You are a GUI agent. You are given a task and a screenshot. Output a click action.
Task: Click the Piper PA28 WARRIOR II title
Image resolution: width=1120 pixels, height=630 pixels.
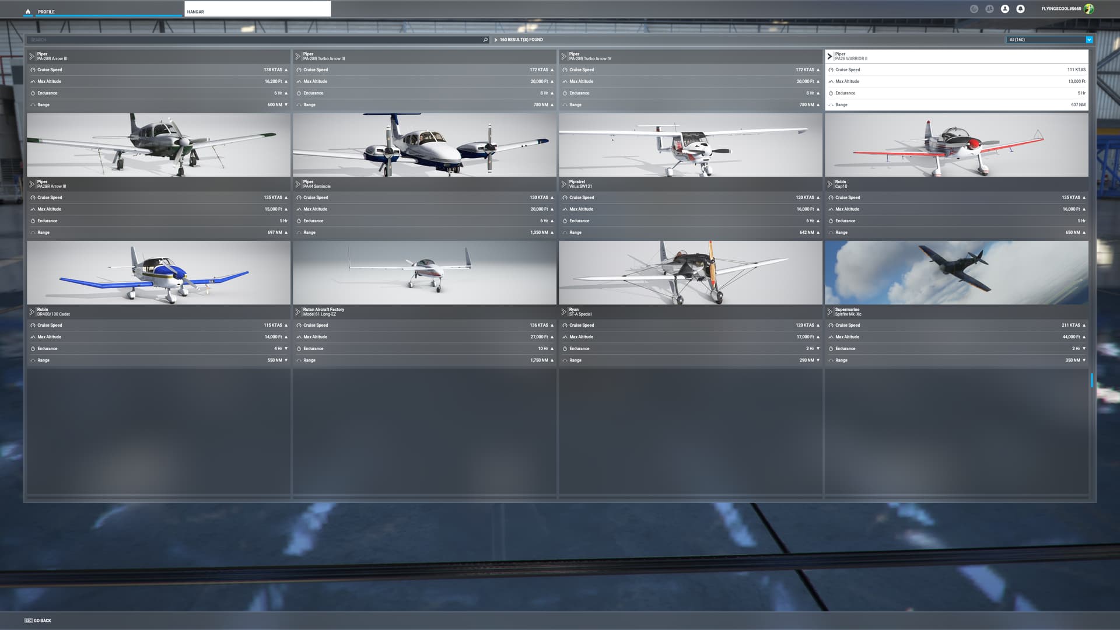[x=851, y=56]
